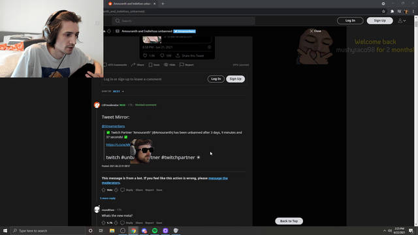Image resolution: width=418 pixels, height=235 pixels.
Task: Share the Whats the new meta comment
Action: pyautogui.click(x=139, y=223)
